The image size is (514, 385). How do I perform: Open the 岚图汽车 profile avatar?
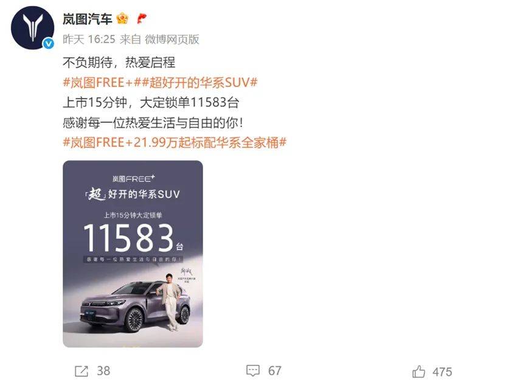[x=32, y=28]
